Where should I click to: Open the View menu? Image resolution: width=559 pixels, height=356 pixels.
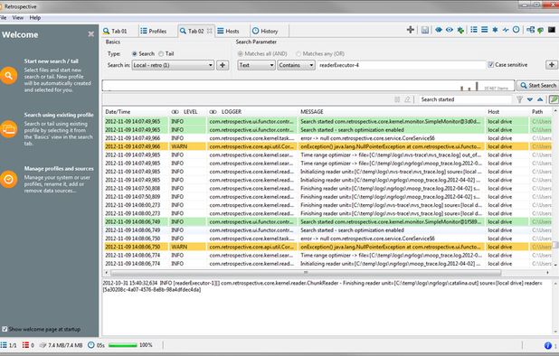point(17,17)
